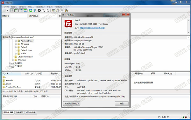Click the FileZilla title bar icon
Viewport: 191px width, 120px height.
(3, 3)
